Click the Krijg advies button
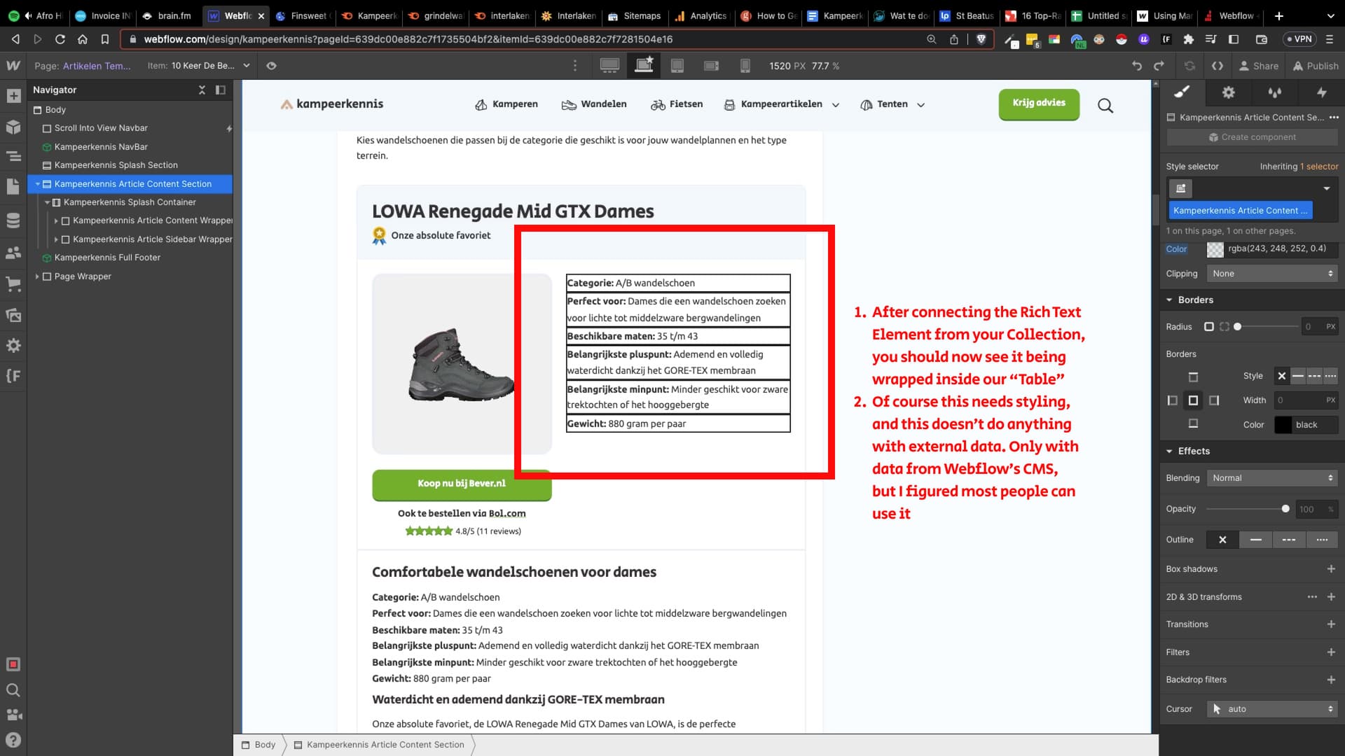Screen dimensions: 1345x756 1039,104
